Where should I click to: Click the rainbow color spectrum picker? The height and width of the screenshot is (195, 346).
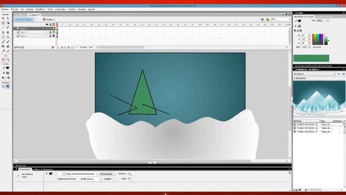[x=318, y=40]
